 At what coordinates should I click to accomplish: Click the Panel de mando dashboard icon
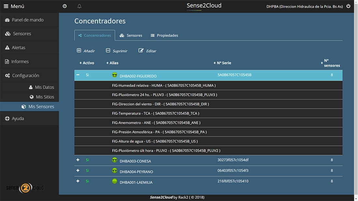tap(7, 20)
